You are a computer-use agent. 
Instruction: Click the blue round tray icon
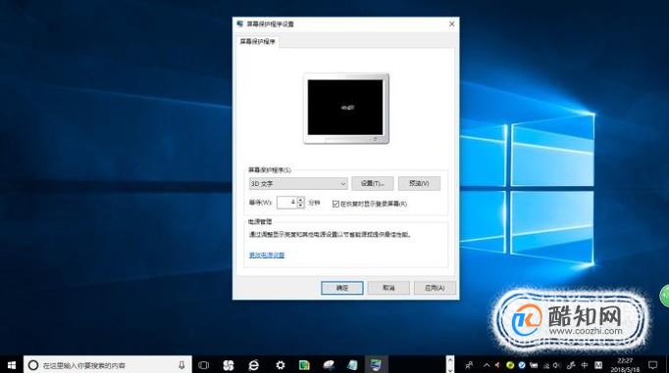tap(522, 365)
